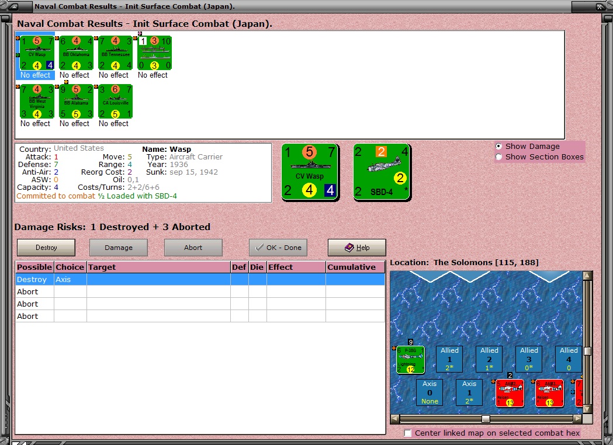Screen dimensions: 613x445
Task: Click the Damage button
Action: (119, 248)
